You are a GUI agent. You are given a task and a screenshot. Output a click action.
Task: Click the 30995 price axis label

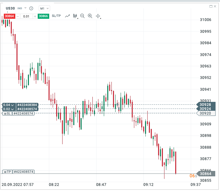(x=205, y=32)
